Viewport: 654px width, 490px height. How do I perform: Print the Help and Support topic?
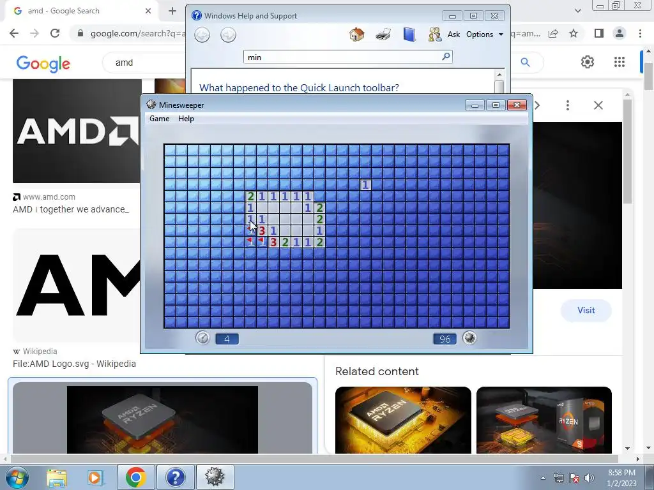[383, 34]
